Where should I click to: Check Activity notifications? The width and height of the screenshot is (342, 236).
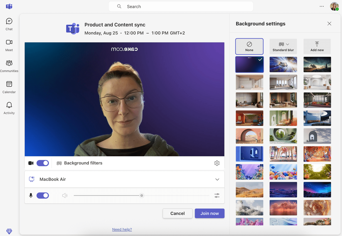click(9, 107)
